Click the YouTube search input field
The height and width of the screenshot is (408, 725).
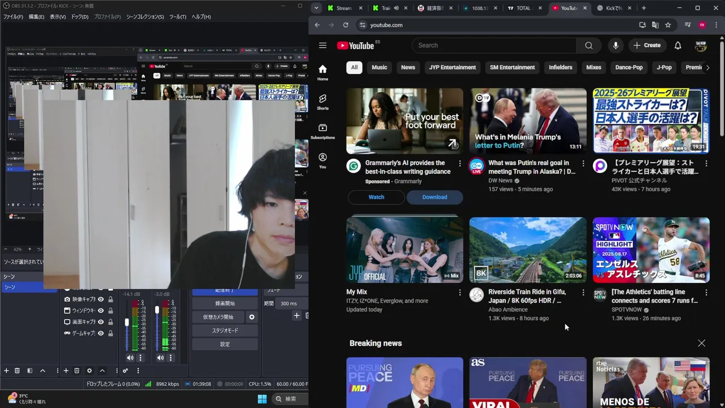[494, 45]
